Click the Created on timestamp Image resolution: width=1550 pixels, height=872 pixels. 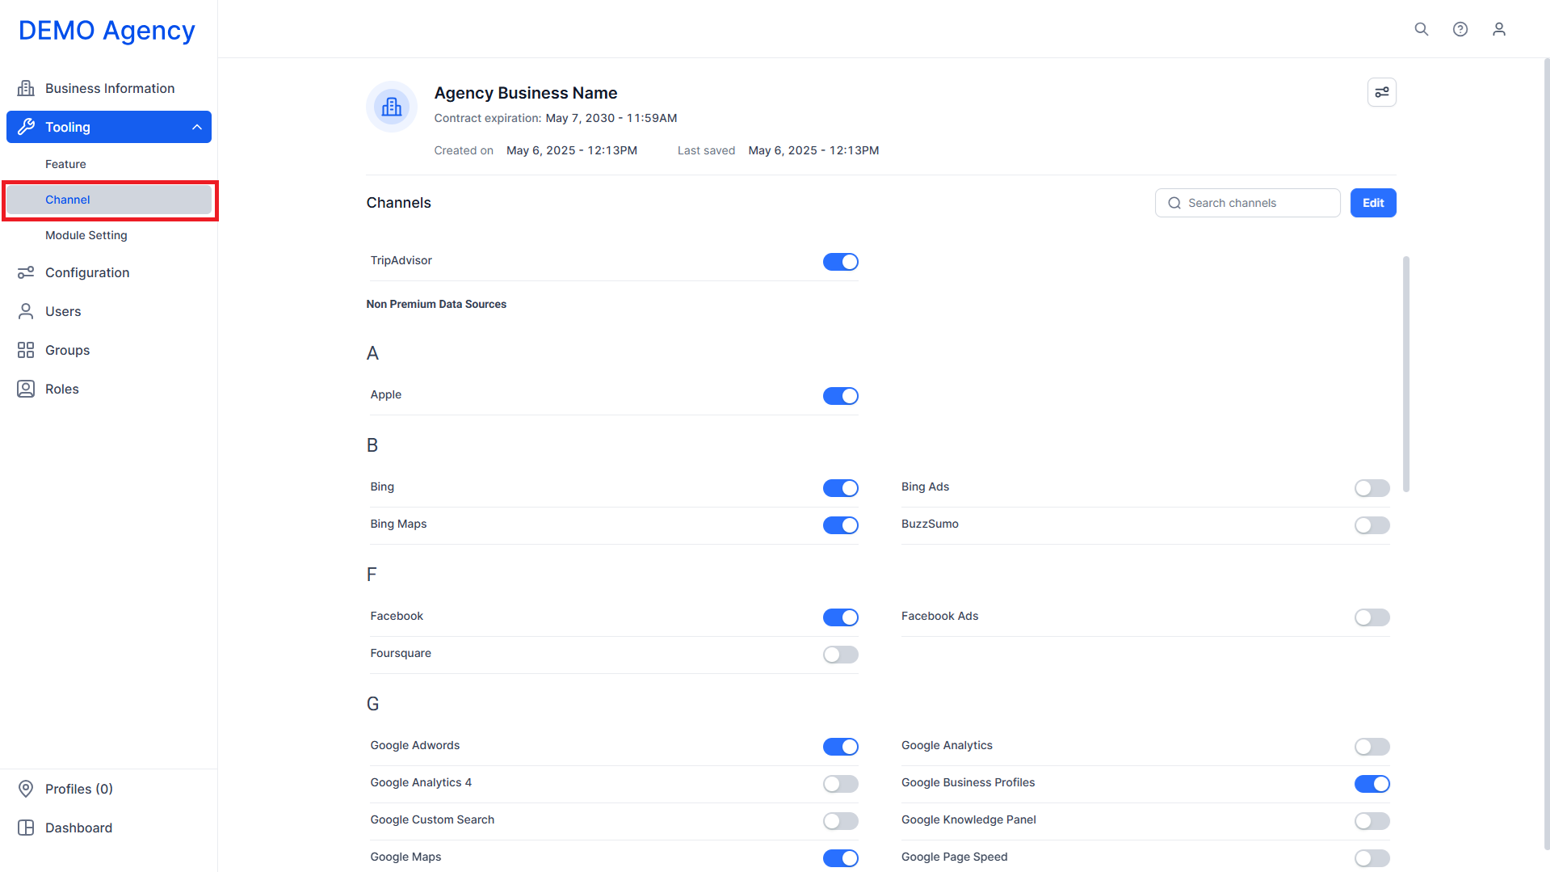click(x=572, y=150)
